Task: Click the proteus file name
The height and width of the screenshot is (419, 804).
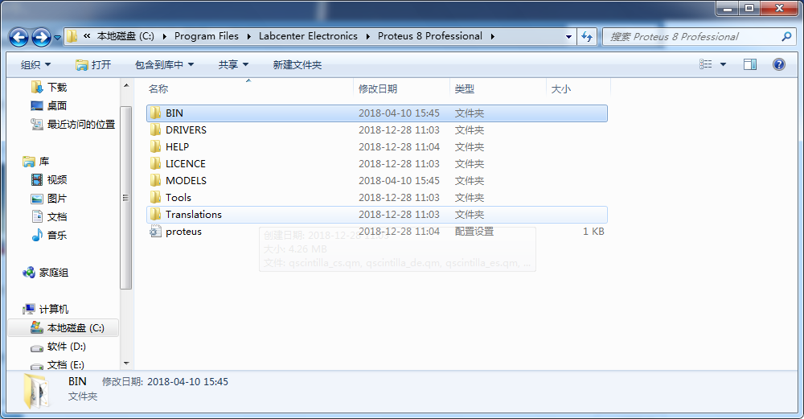Action: click(183, 232)
